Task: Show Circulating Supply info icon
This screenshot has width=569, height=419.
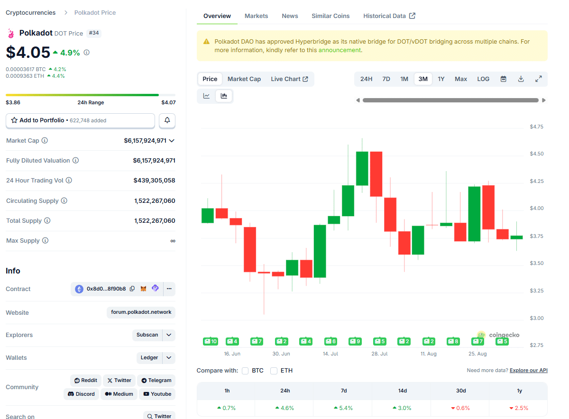Action: tap(64, 201)
